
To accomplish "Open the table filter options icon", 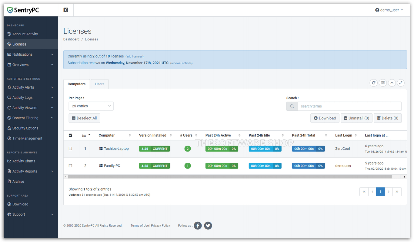I will click(x=382, y=83).
